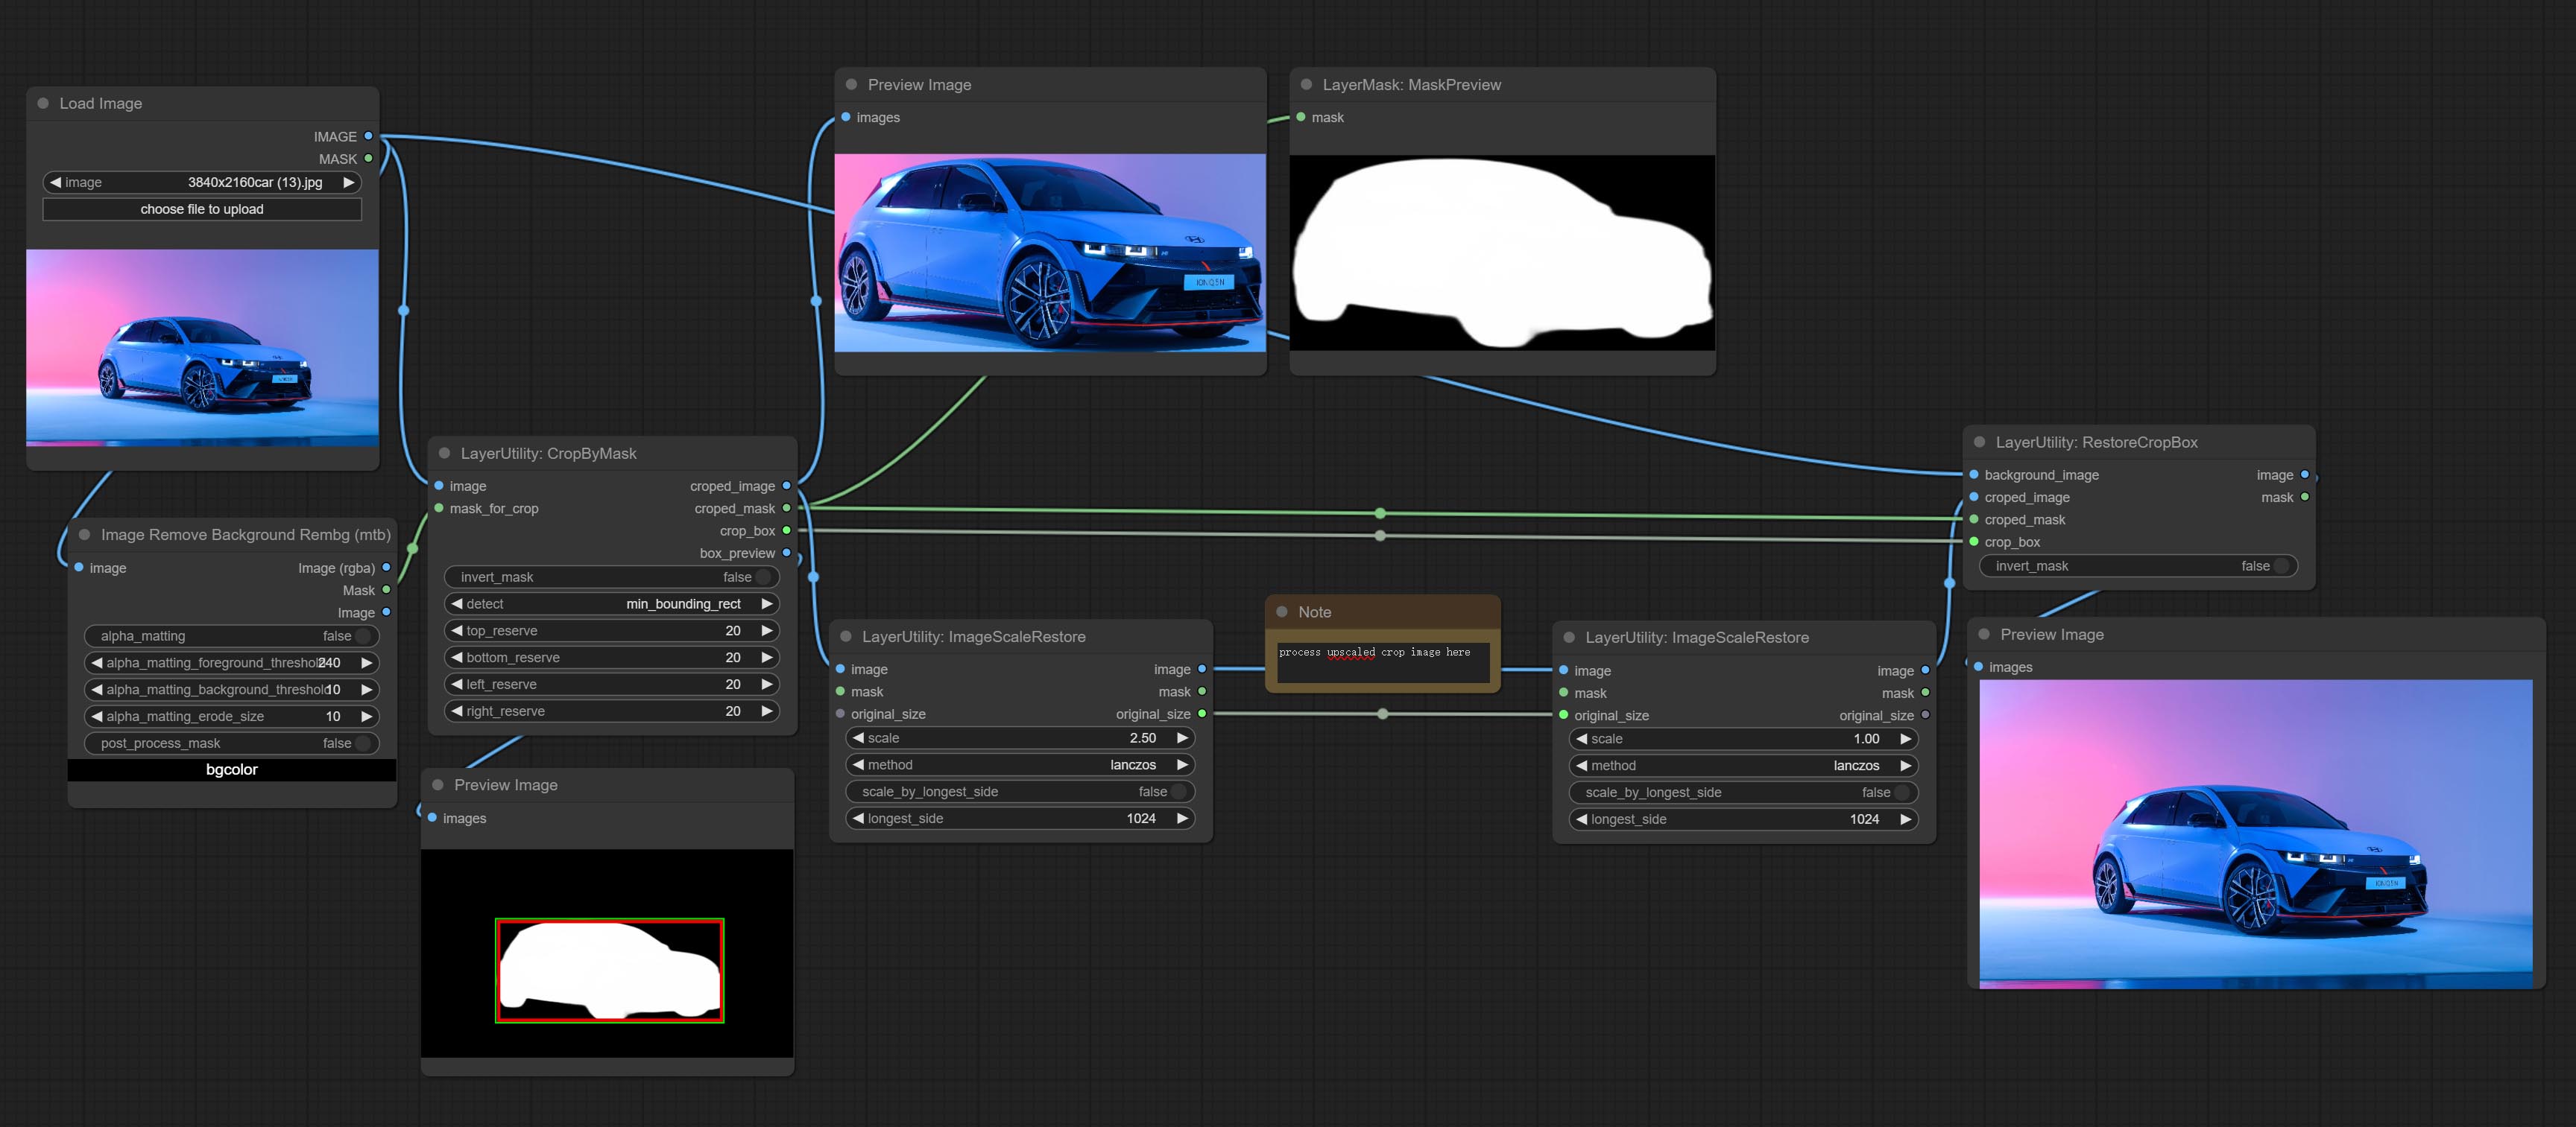Enable scale_by_longest_side in the first ImageScaleRestore
The width and height of the screenshot is (2576, 1127).
1021,793
